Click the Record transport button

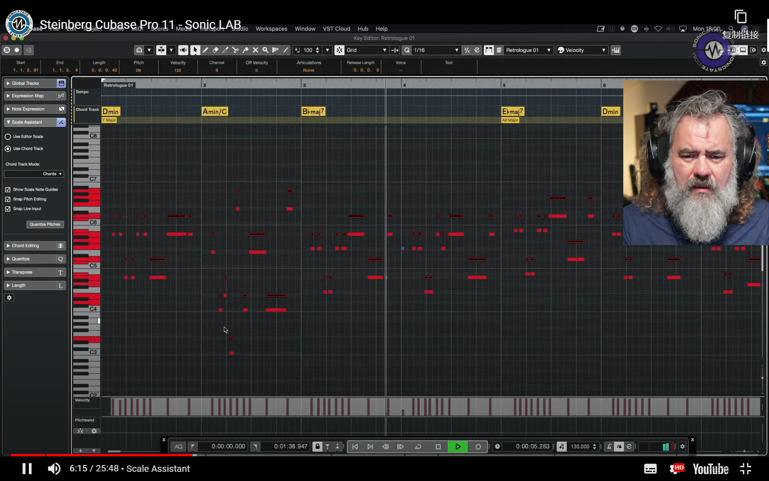point(478,447)
